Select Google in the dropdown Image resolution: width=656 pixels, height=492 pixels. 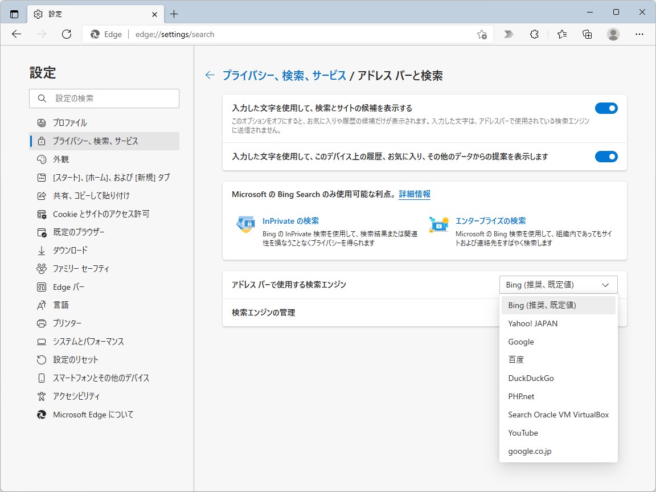(x=520, y=341)
